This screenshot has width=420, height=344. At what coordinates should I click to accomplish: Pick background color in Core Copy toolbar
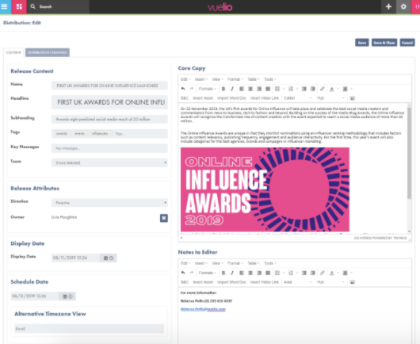pos(345,89)
